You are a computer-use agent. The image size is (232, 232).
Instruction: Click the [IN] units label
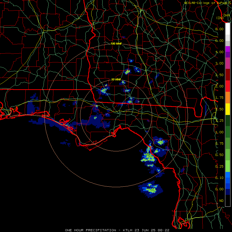pos(220,18)
